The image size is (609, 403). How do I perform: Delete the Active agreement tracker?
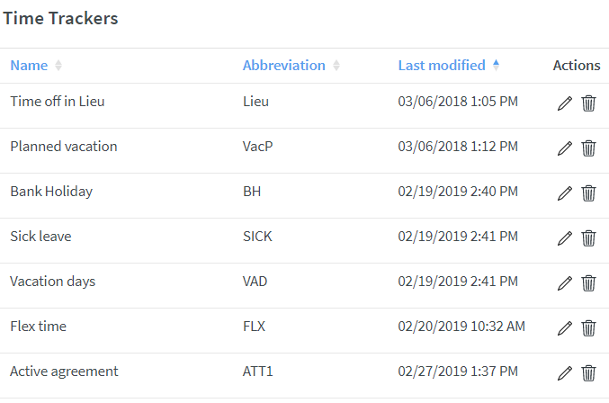tap(588, 373)
